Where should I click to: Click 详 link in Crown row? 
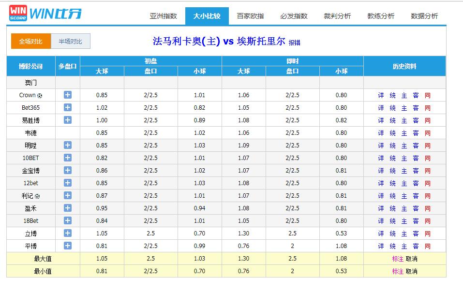pyautogui.click(x=381, y=95)
